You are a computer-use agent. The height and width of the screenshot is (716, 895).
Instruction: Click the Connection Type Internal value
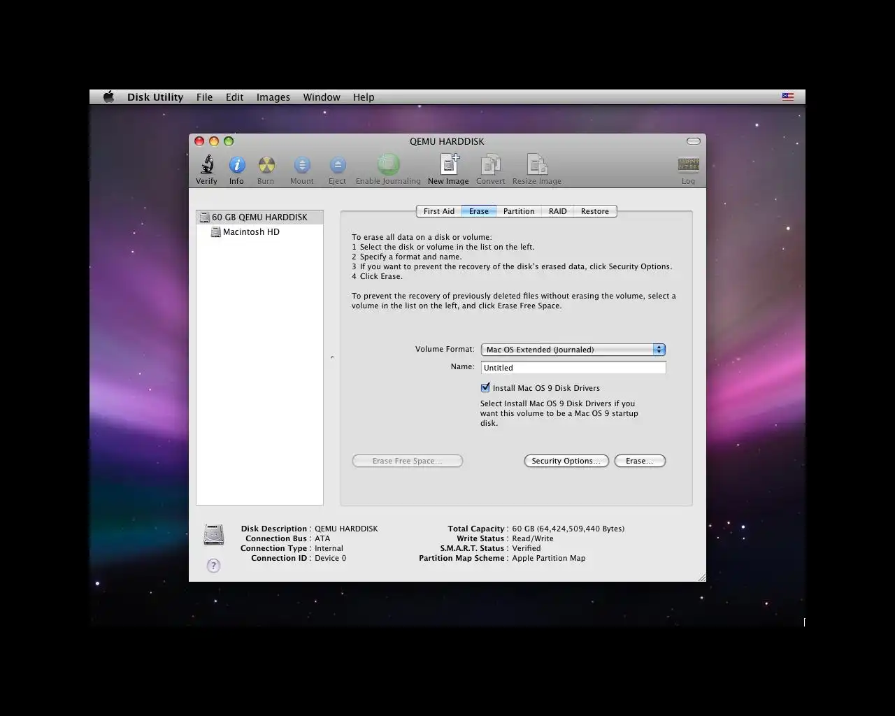[x=329, y=548]
